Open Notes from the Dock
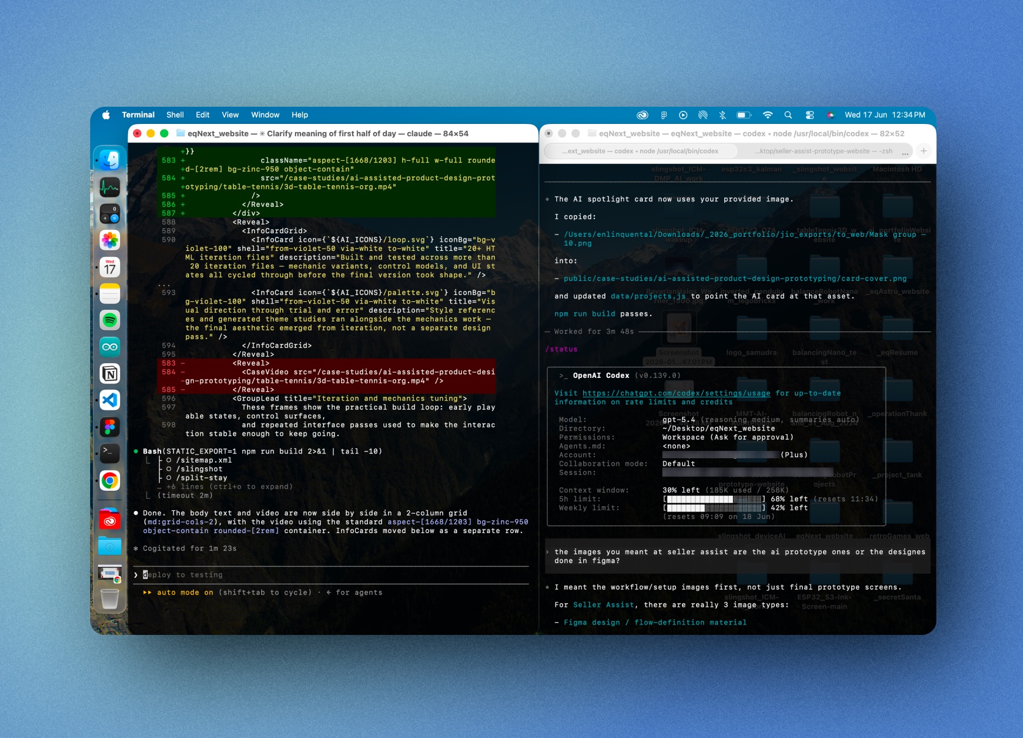This screenshot has width=1023, height=738. coord(110,294)
